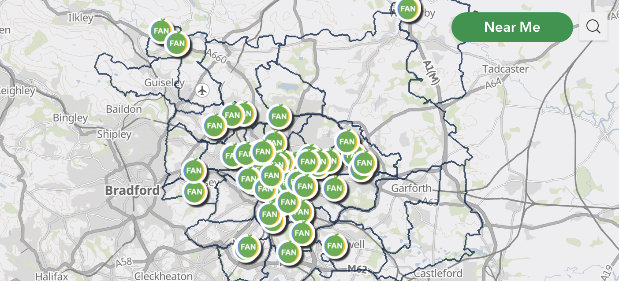Open the search magnifier icon

593,27
